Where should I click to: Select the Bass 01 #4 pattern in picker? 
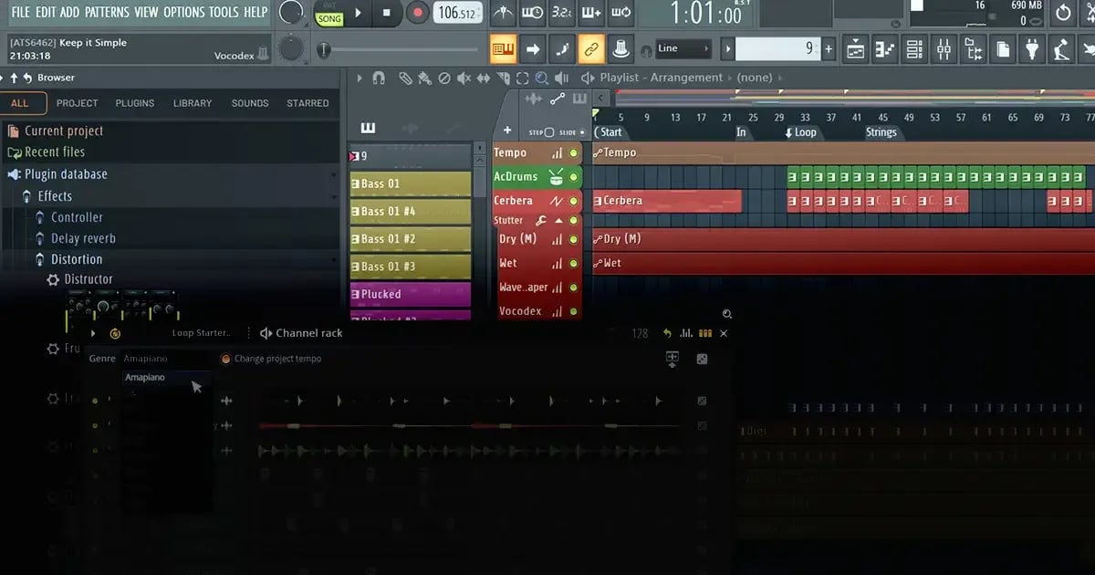pos(411,212)
